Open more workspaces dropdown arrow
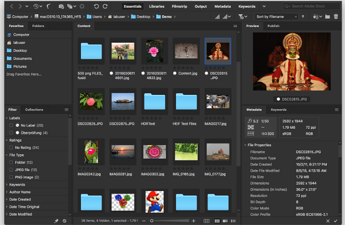The image size is (345, 225). click(x=264, y=6)
